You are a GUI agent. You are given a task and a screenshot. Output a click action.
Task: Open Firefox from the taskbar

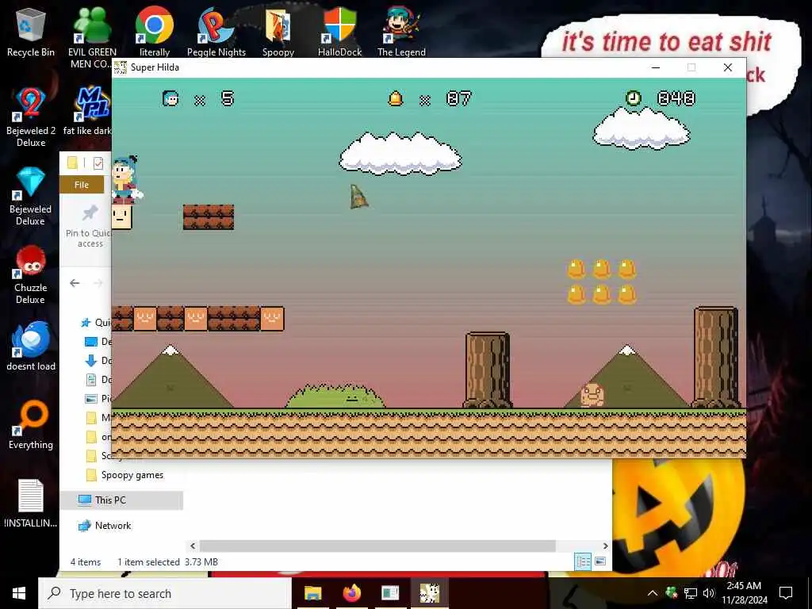pos(351,593)
